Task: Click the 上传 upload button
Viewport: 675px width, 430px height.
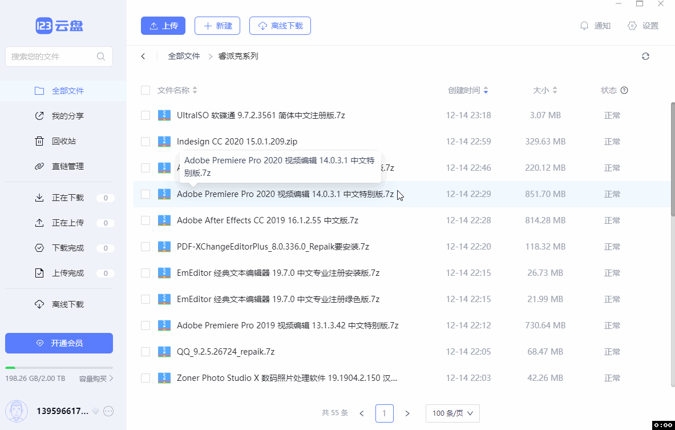Action: [x=163, y=26]
